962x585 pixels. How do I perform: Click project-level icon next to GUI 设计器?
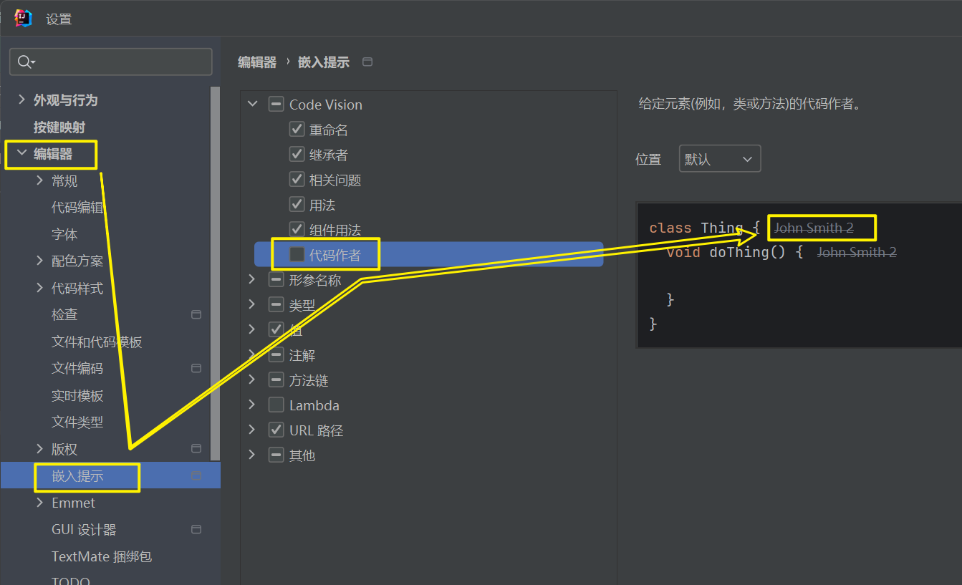[x=196, y=529]
